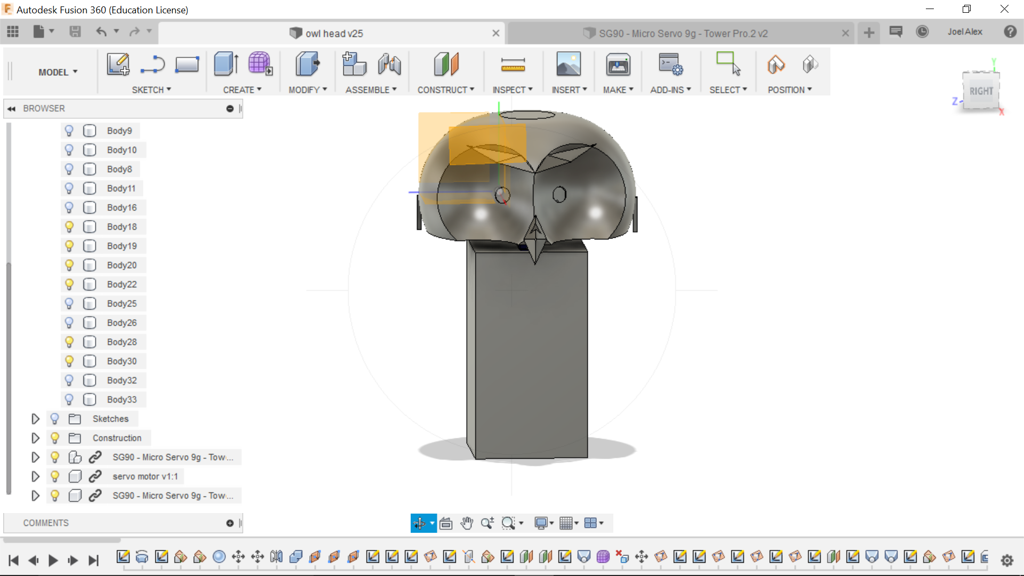Viewport: 1024px width, 576px height.
Task: Show the hidden Body25
Action: (x=69, y=303)
